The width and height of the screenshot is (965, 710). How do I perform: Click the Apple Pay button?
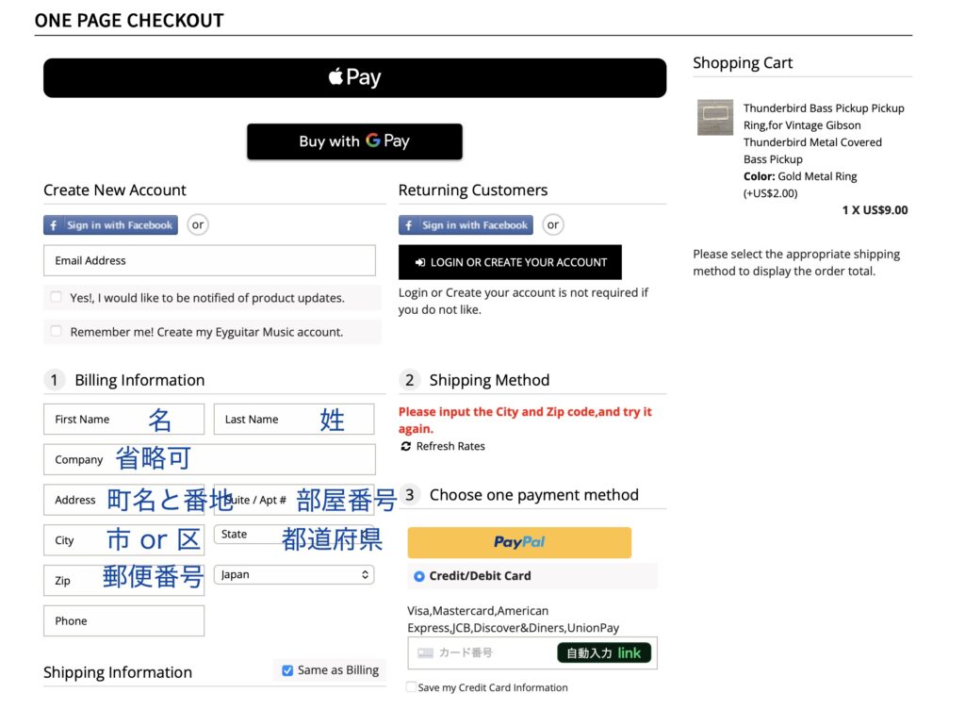tap(354, 77)
